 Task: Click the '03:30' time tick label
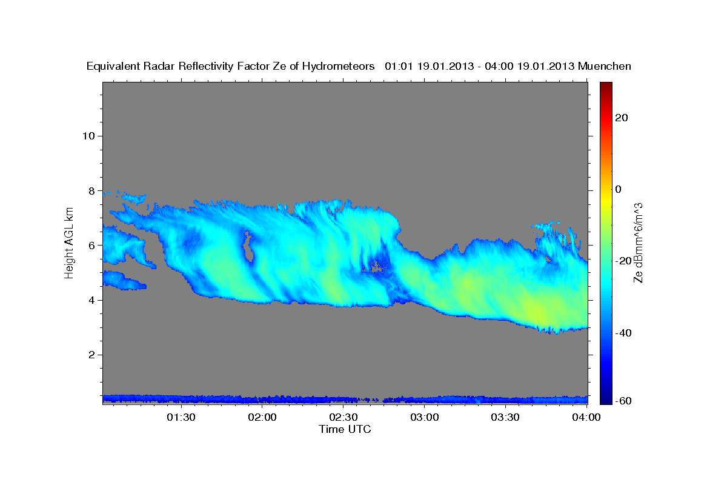pos(506,418)
